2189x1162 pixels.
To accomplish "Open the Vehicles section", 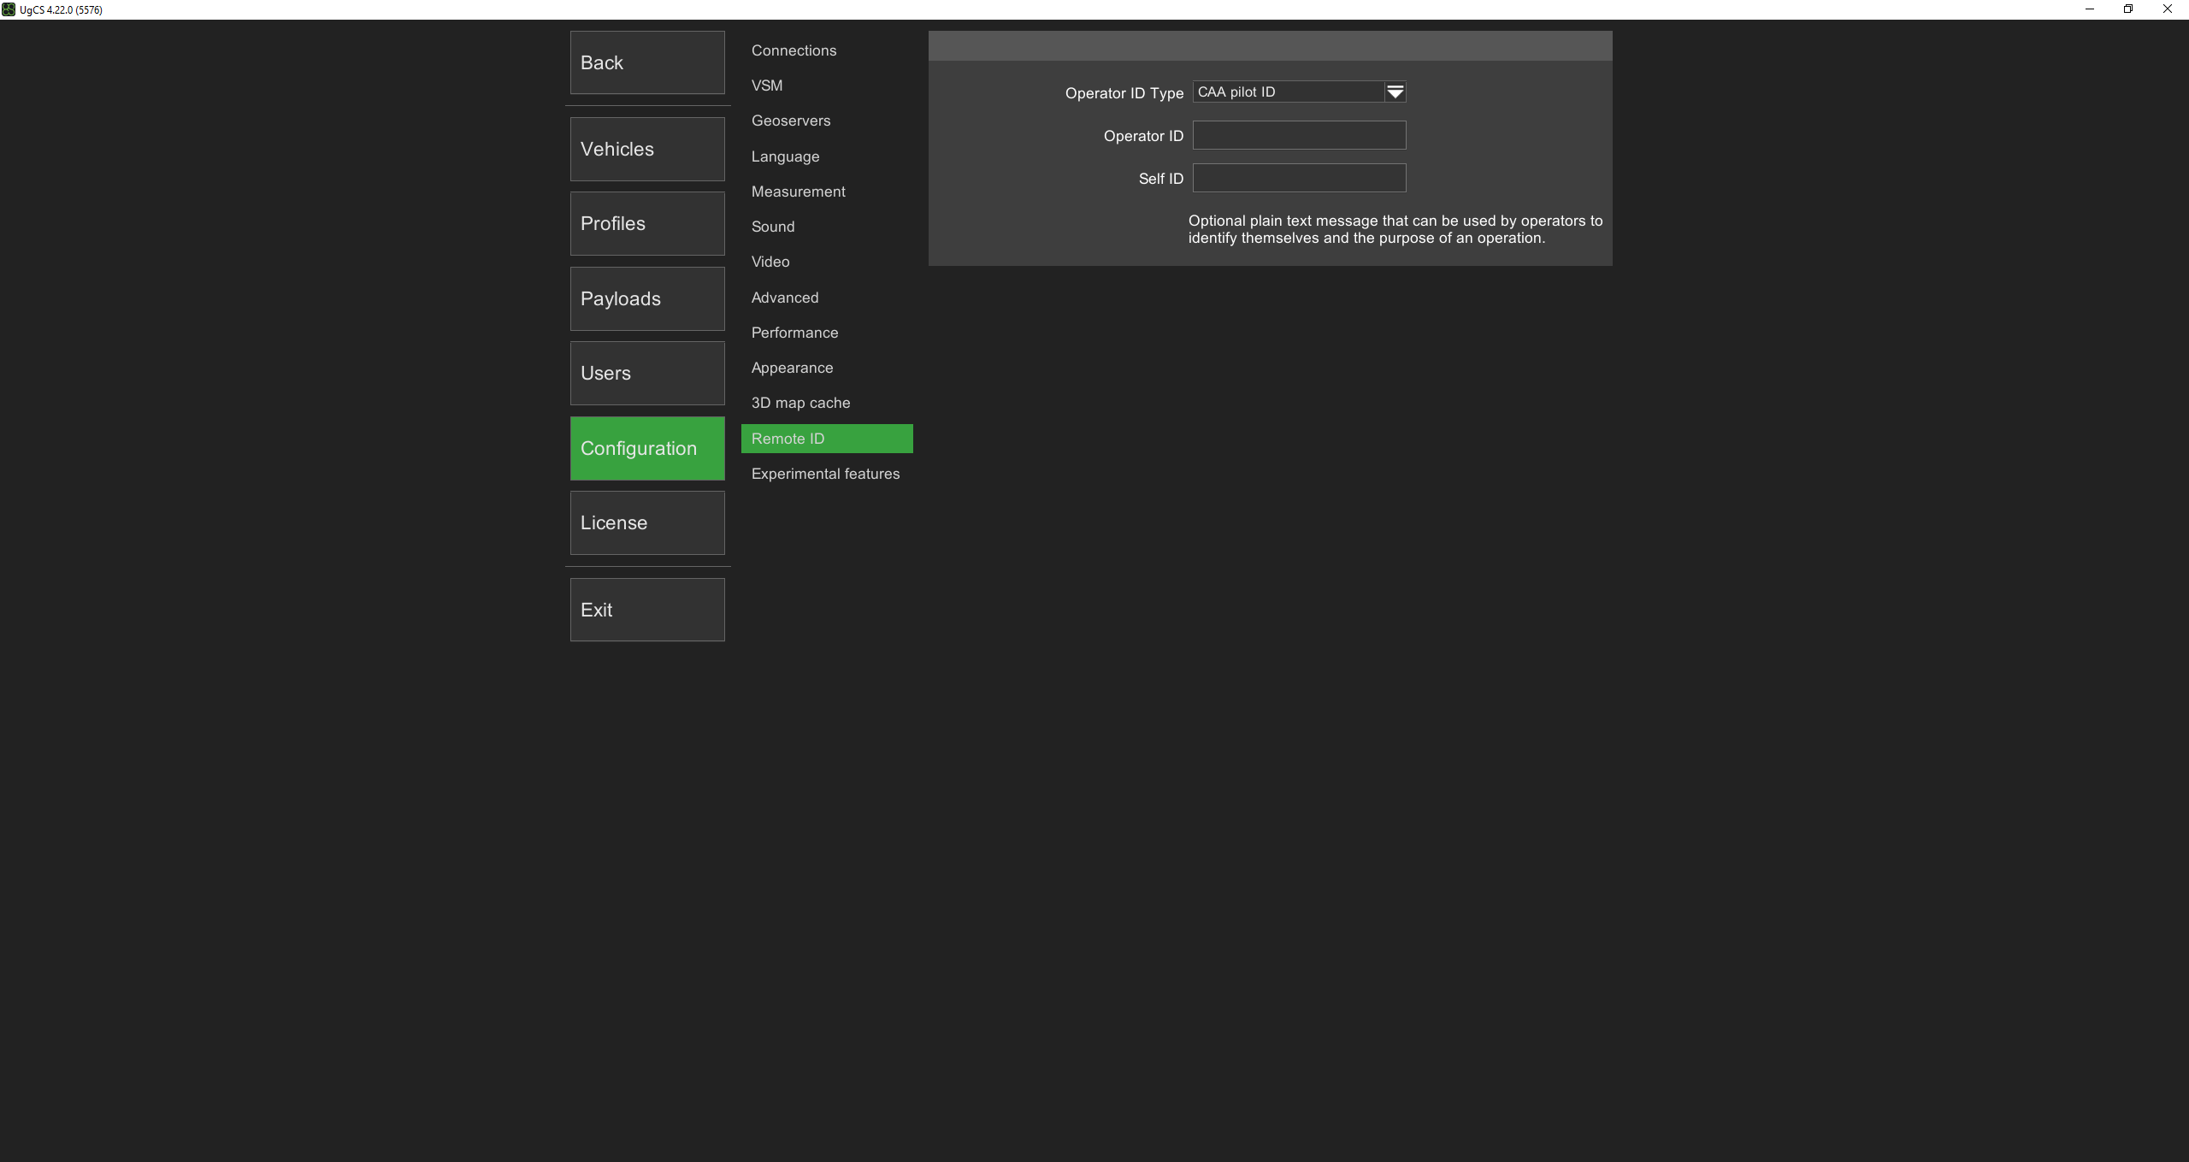I will (x=646, y=149).
